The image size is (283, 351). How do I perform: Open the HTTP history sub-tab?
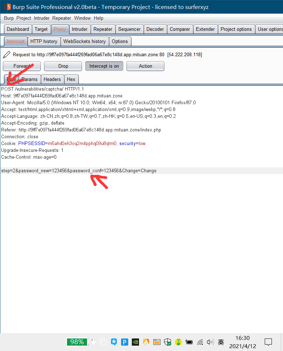point(44,42)
